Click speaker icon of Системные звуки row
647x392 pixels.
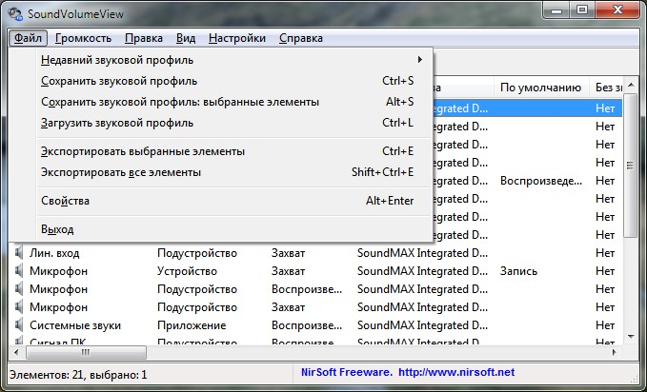(x=19, y=325)
